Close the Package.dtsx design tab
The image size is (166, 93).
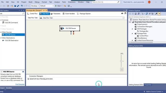click(46, 11)
